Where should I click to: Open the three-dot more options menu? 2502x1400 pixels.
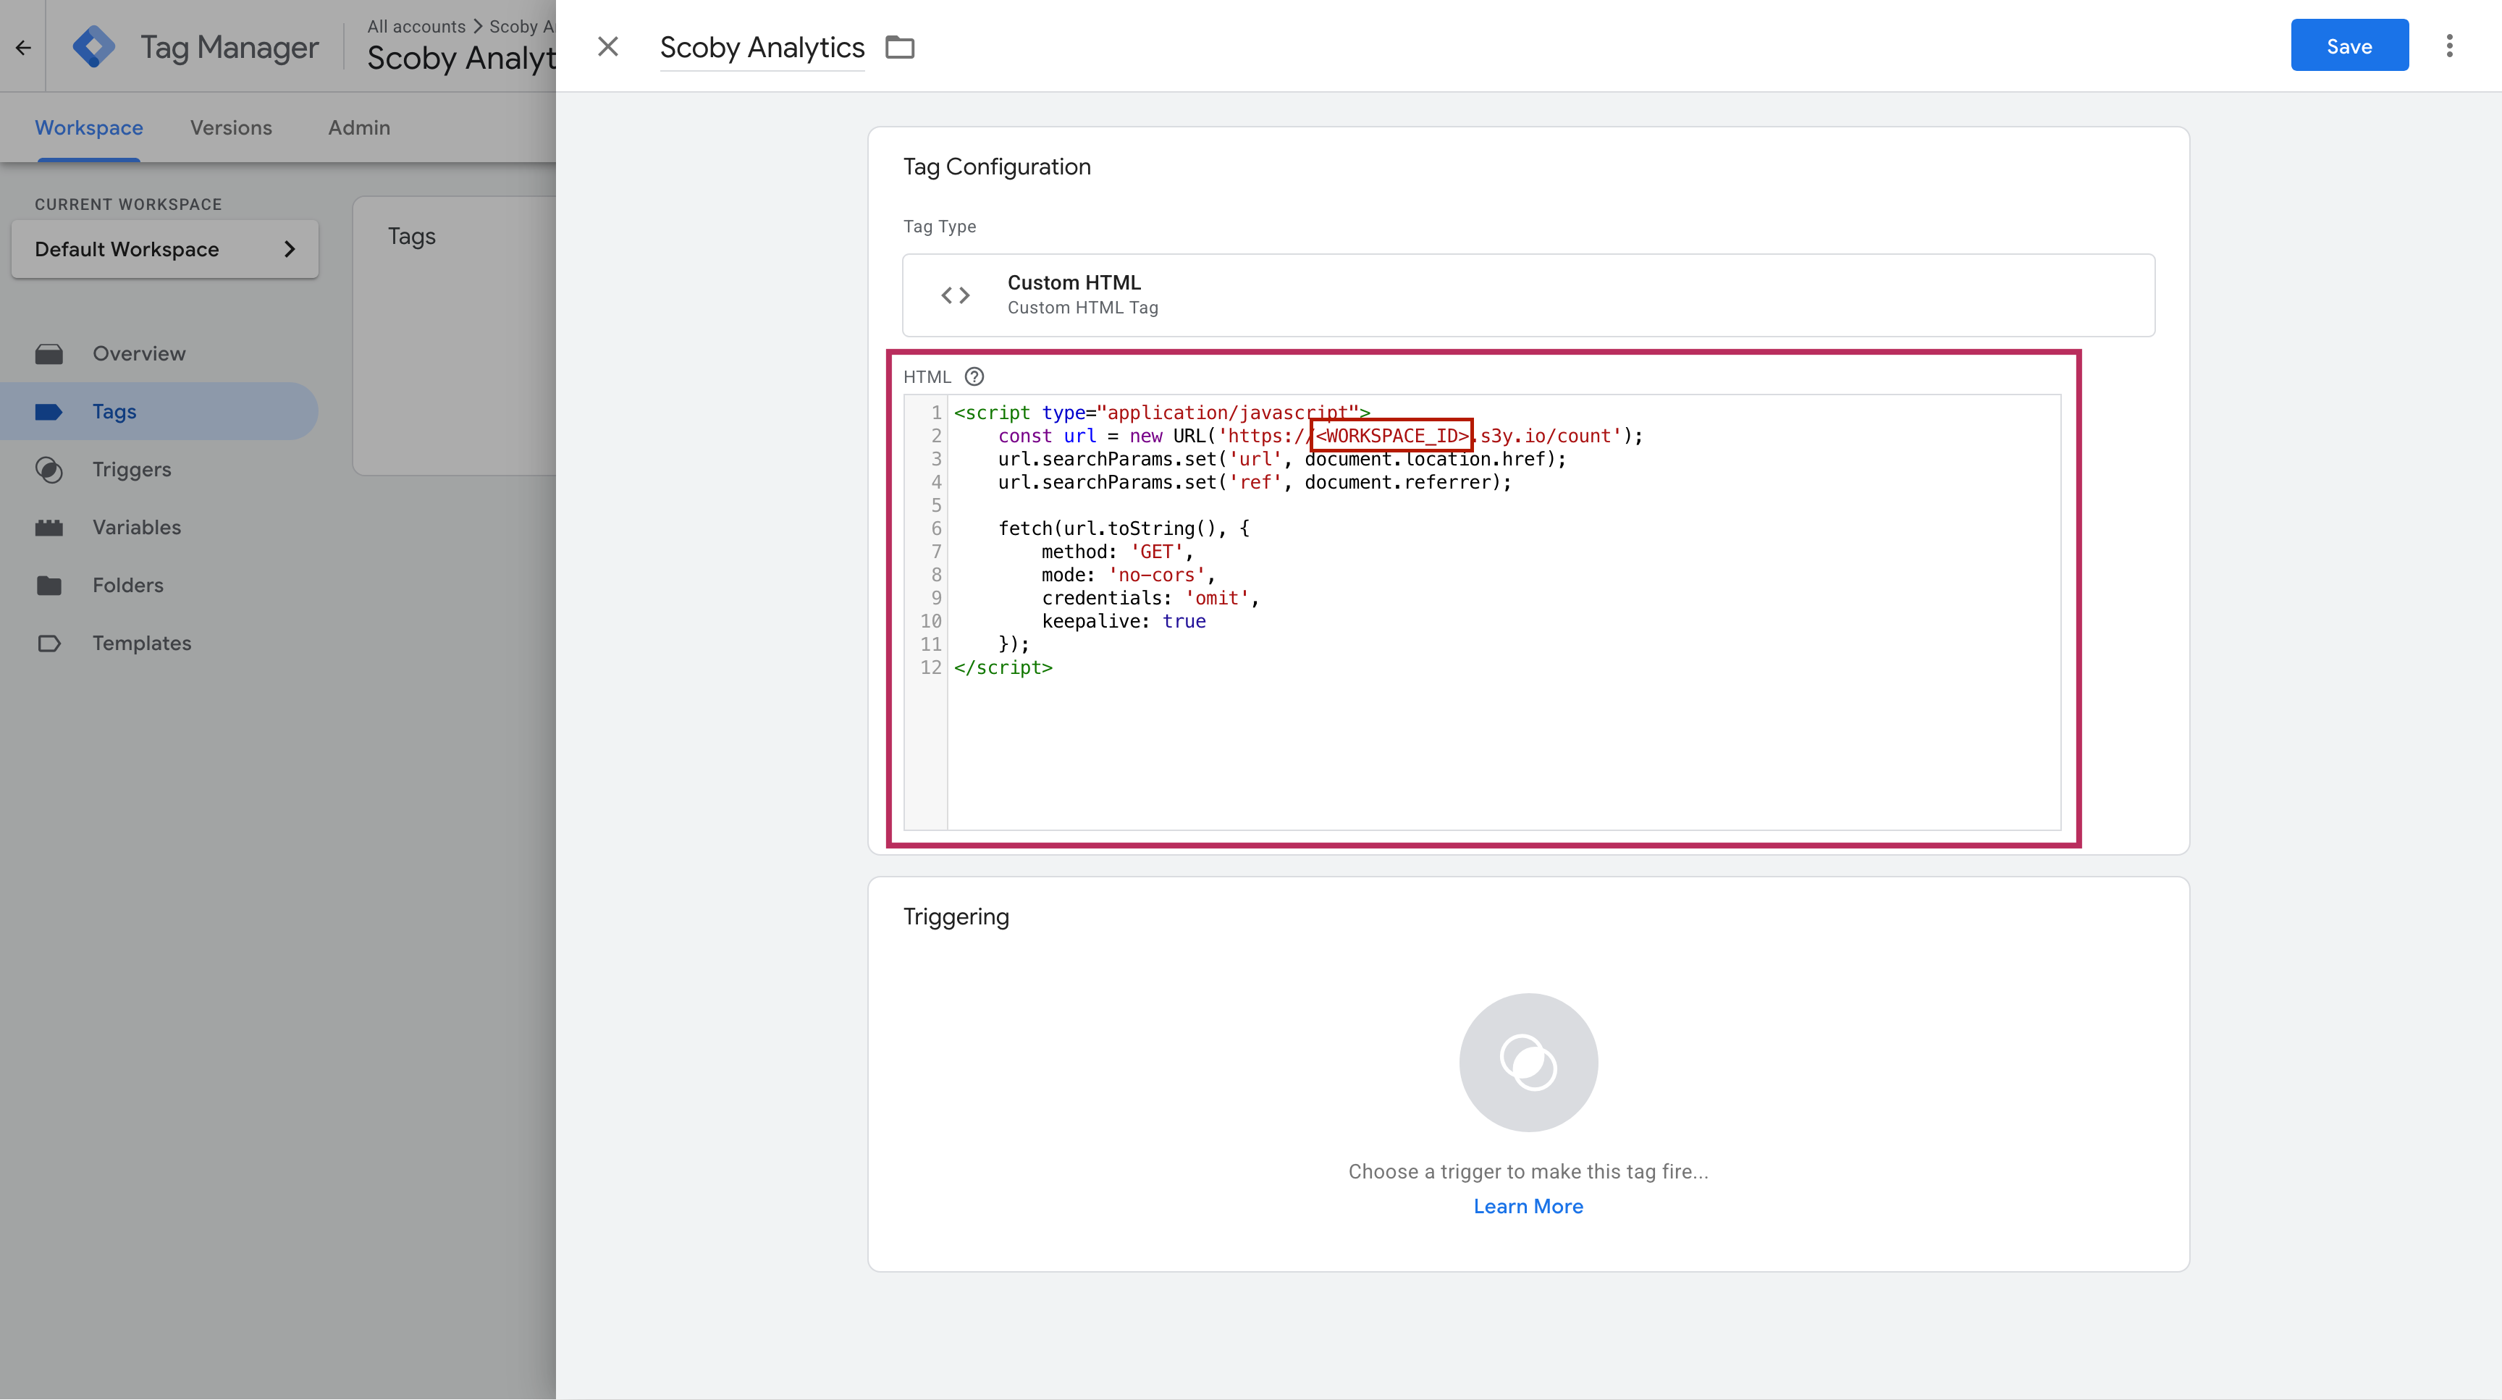tap(2448, 46)
